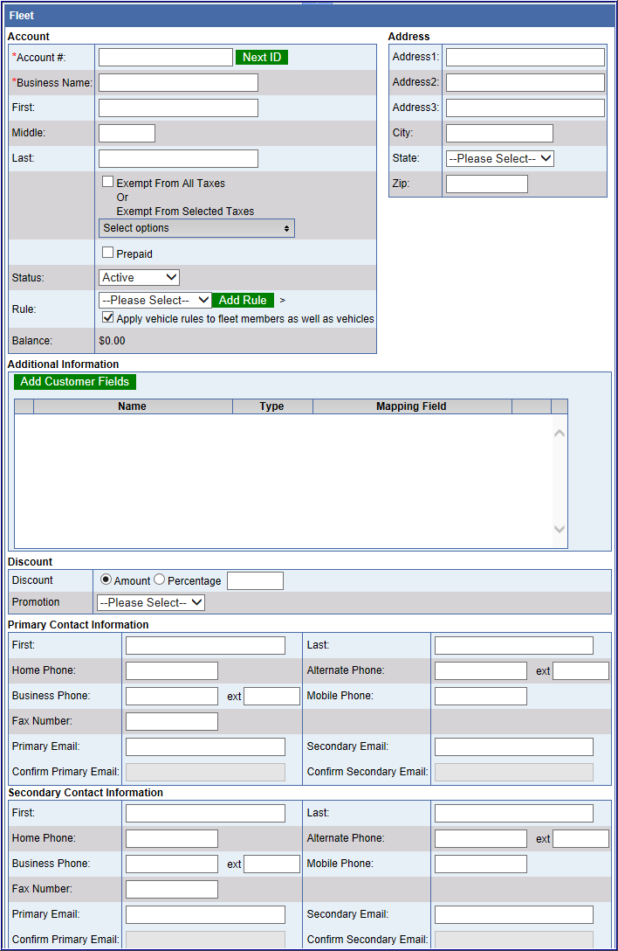Click the Next ID button
This screenshot has height=951, width=618.
261,58
